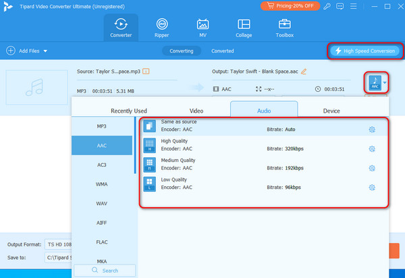Click the resolution expand icon

(x=259, y=89)
